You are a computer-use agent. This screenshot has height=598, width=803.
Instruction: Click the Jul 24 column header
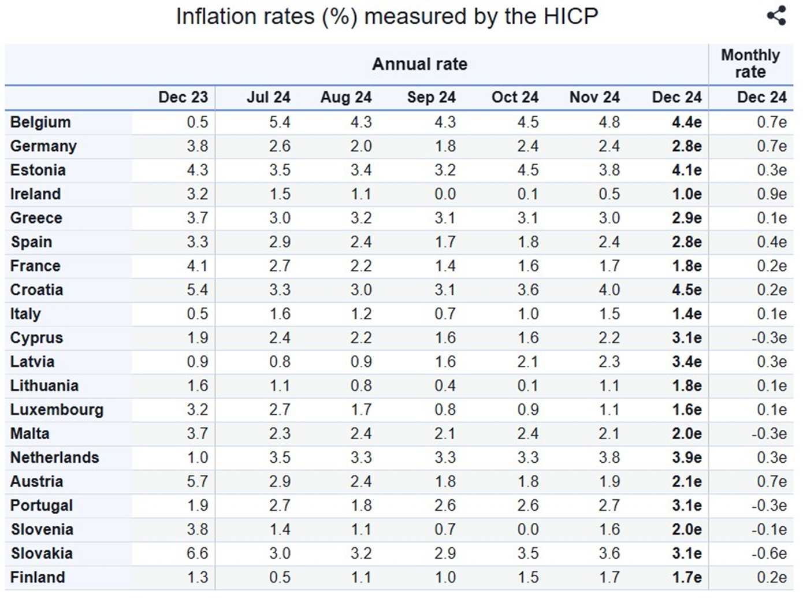(x=268, y=97)
